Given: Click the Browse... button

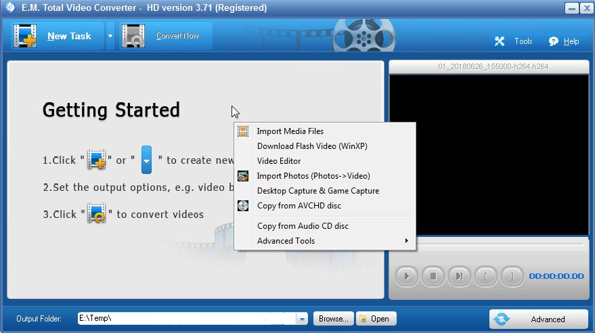Looking at the screenshot, I should click(334, 319).
